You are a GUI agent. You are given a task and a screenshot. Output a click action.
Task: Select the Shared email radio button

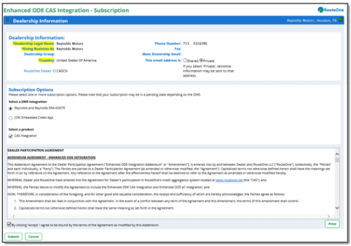pos(185,60)
